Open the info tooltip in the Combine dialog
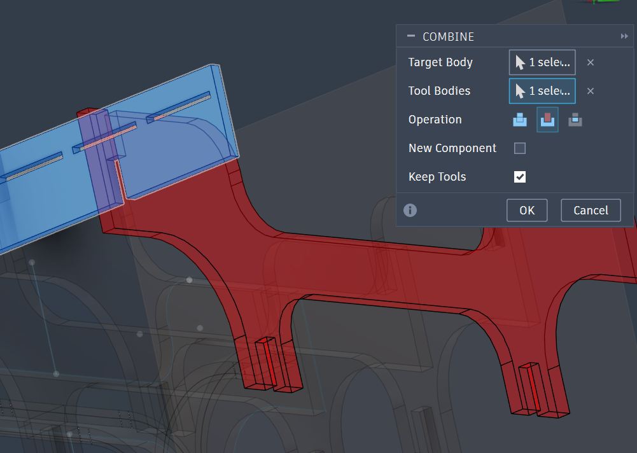 (410, 210)
